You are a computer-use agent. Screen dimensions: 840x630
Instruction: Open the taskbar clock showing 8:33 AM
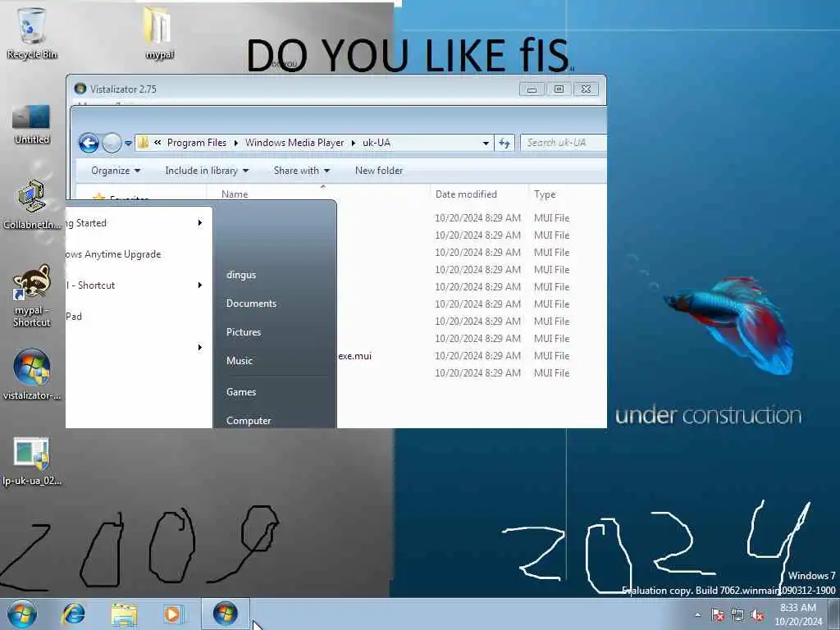point(798,614)
